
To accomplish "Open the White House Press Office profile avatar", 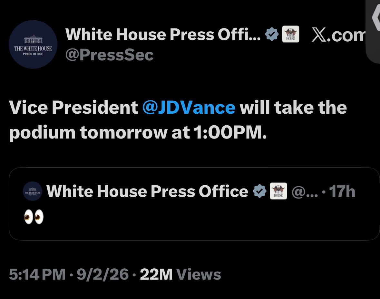I will coord(33,45).
